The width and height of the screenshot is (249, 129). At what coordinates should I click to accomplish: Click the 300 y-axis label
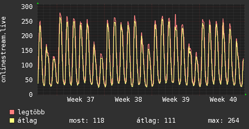(x=27, y=7)
